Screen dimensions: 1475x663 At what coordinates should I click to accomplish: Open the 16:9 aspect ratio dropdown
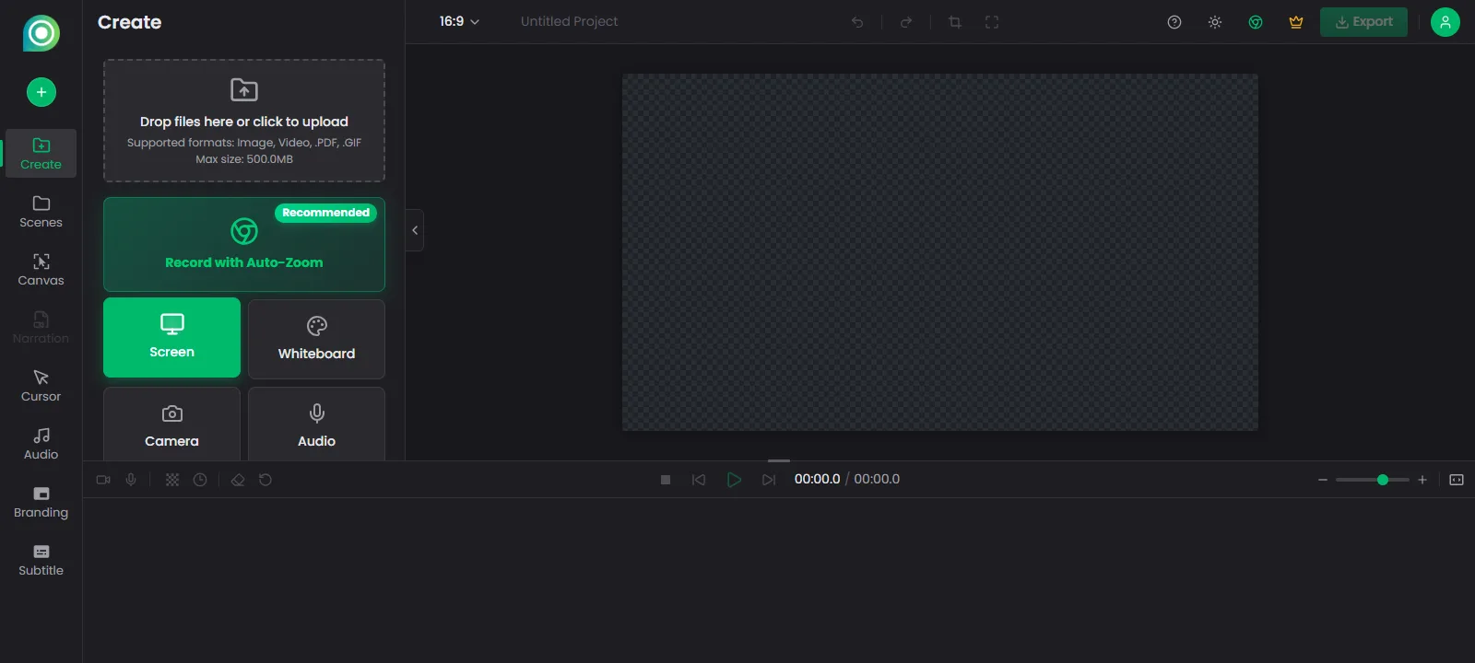tap(459, 21)
